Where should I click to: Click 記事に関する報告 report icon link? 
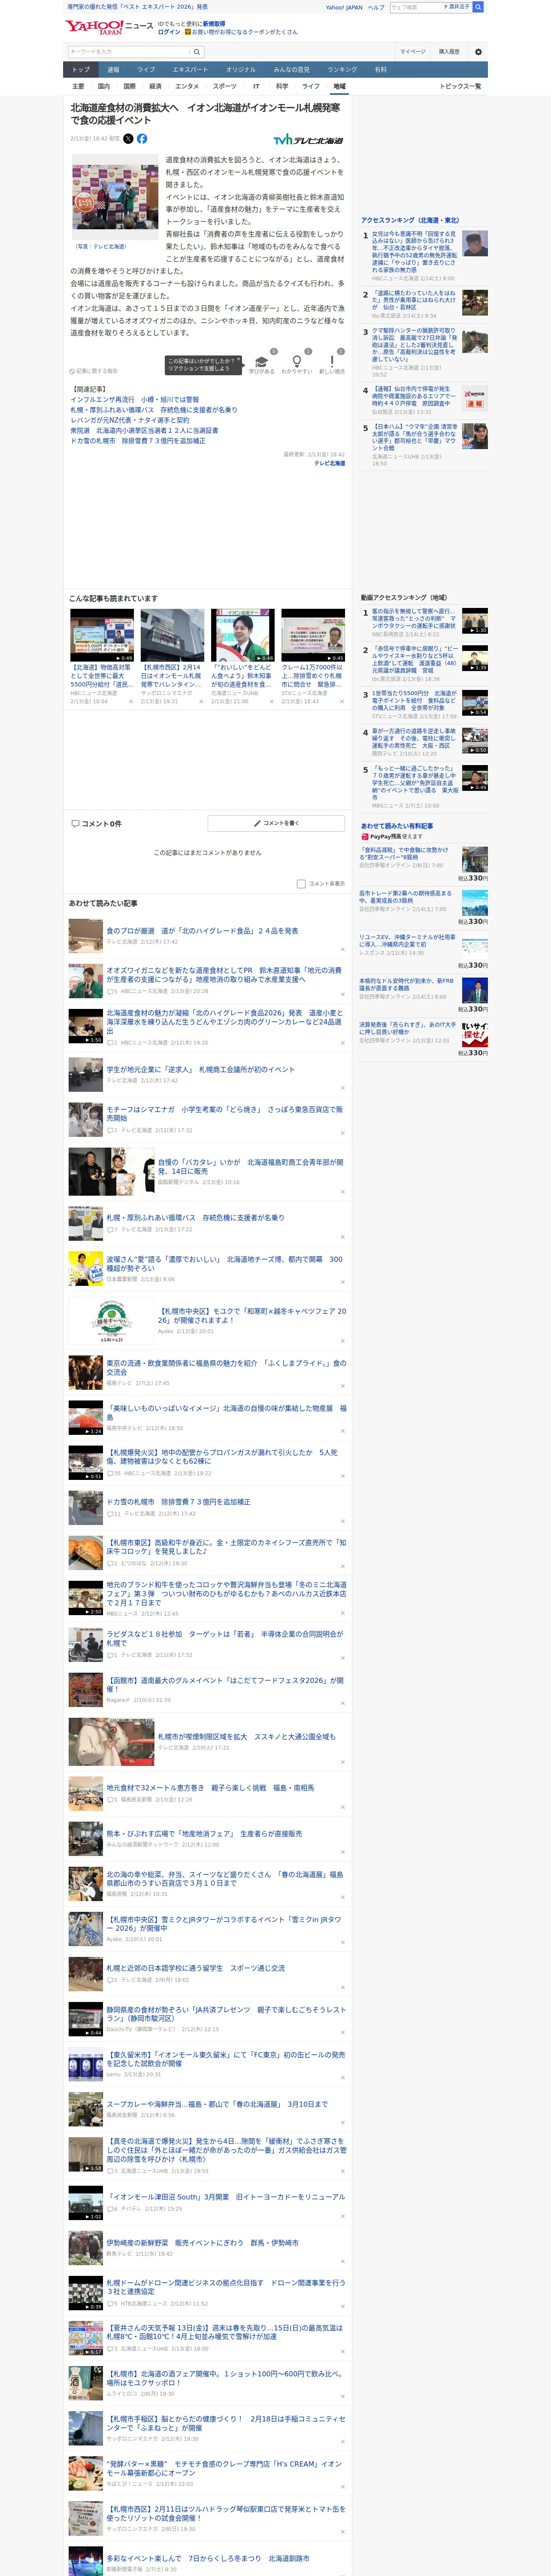click(93, 371)
